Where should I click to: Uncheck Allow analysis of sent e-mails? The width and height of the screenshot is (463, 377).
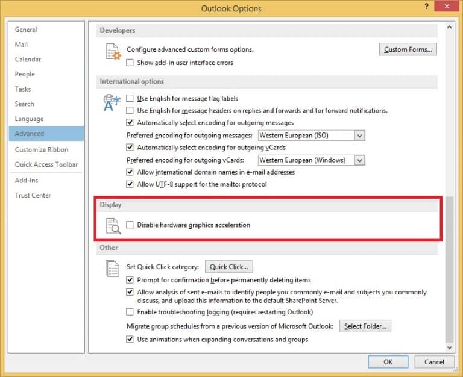coord(130,292)
